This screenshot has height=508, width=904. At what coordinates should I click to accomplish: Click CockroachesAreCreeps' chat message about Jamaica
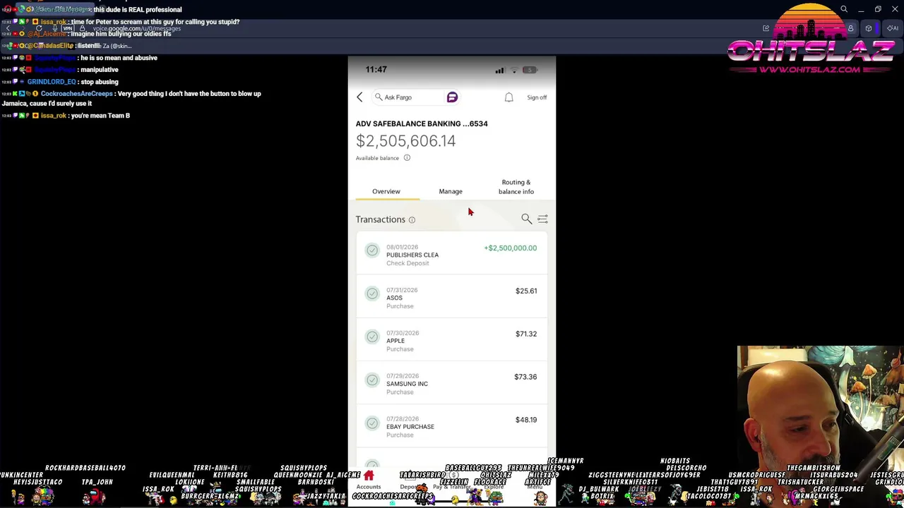(x=131, y=98)
